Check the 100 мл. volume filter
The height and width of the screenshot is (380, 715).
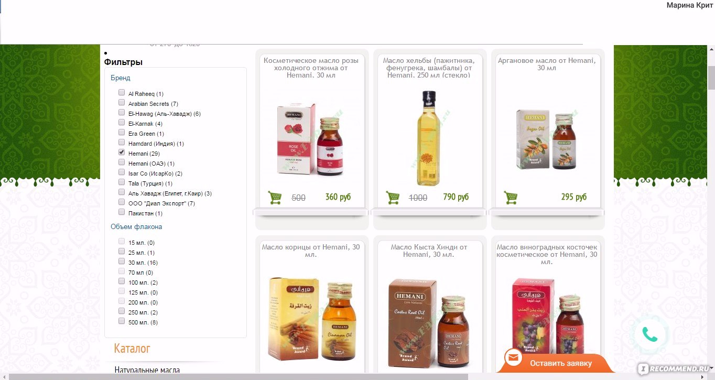tap(122, 282)
